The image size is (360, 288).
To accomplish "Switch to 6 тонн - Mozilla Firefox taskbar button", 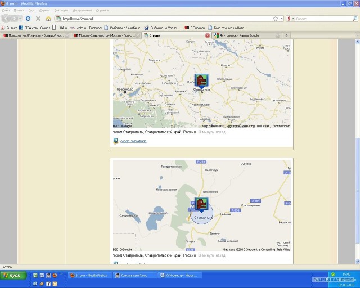I will tap(89, 275).
